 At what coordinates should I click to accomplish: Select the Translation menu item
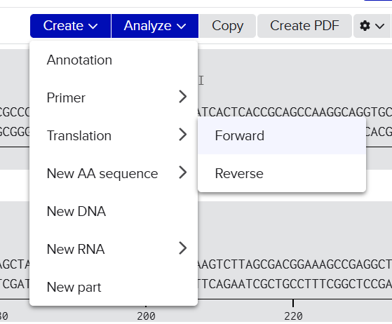pyautogui.click(x=114, y=135)
